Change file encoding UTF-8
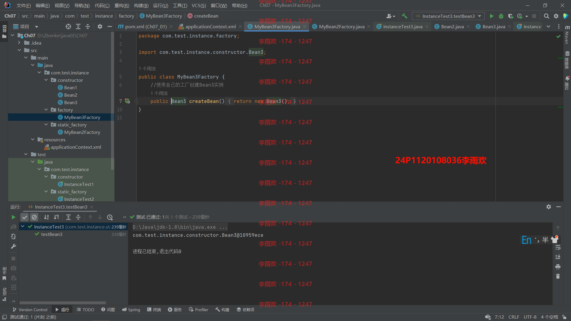 click(x=530, y=317)
